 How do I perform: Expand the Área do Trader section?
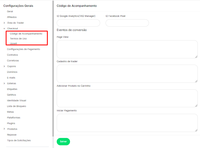pos(4,23)
